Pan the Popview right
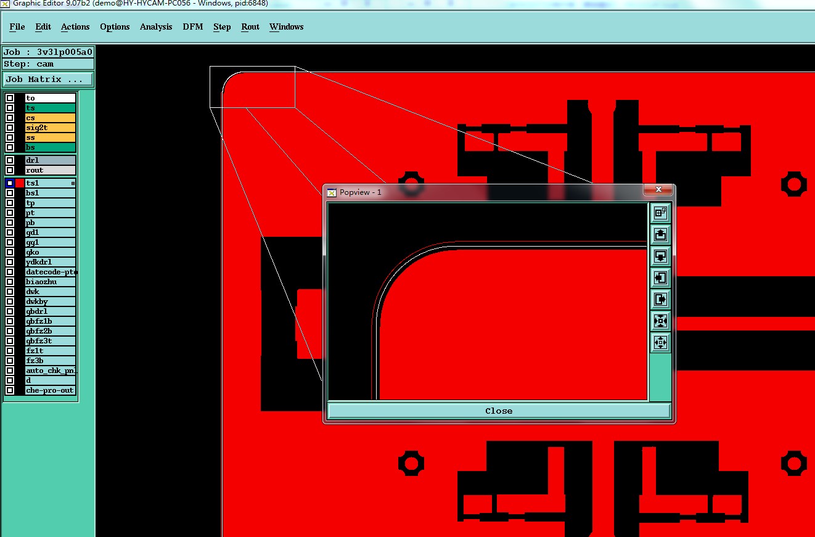This screenshot has width=815, height=537. click(660, 299)
